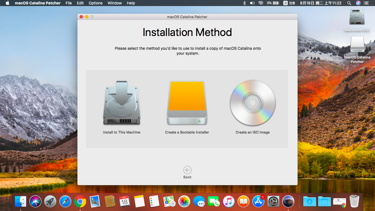Click the volume icon in menu bar
The width and height of the screenshot is (375, 211).
(252, 3)
